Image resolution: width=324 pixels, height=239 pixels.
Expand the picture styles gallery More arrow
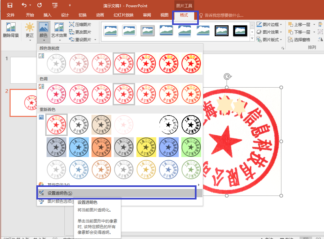pyautogui.click(x=252, y=39)
